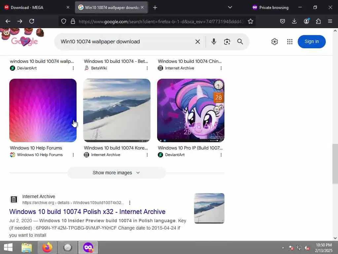Show hidden system tray icons

click(283, 248)
